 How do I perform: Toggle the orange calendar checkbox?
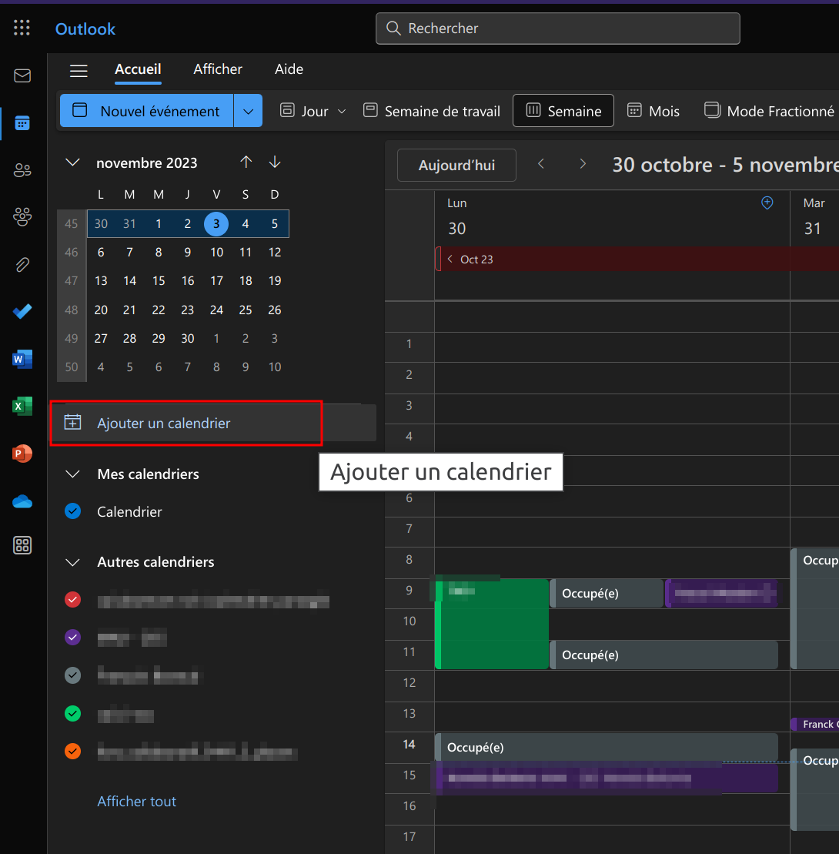tap(73, 751)
